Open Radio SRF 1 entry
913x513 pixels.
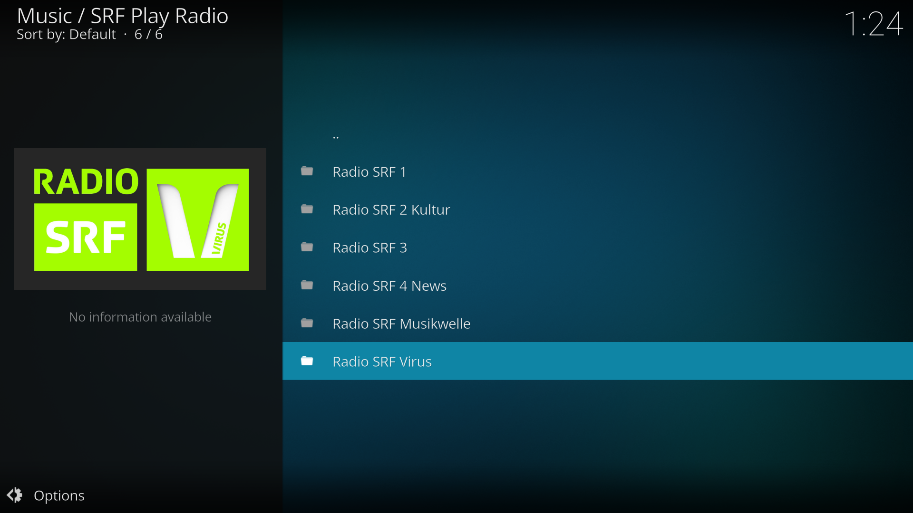pyautogui.click(x=369, y=171)
